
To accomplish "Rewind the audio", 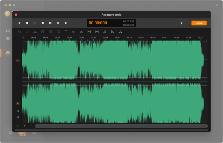I will tap(43, 23).
